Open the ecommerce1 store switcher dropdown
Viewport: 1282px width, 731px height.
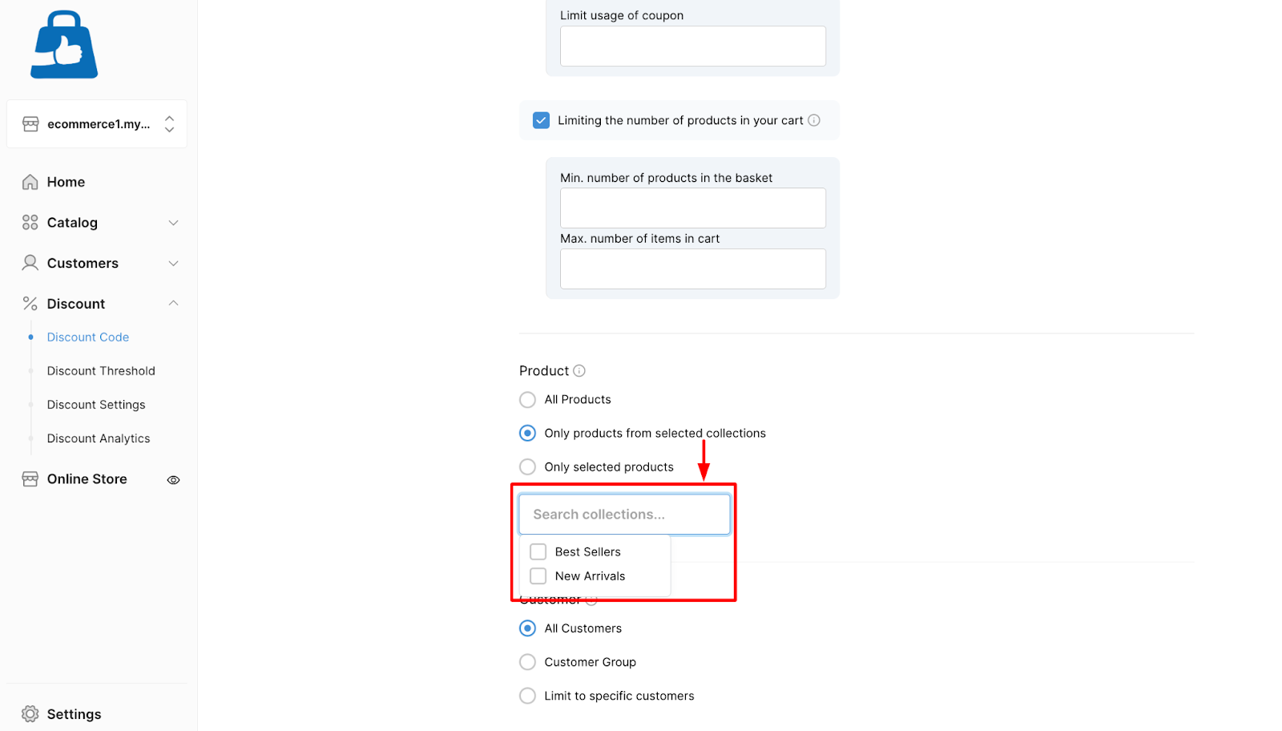point(97,123)
